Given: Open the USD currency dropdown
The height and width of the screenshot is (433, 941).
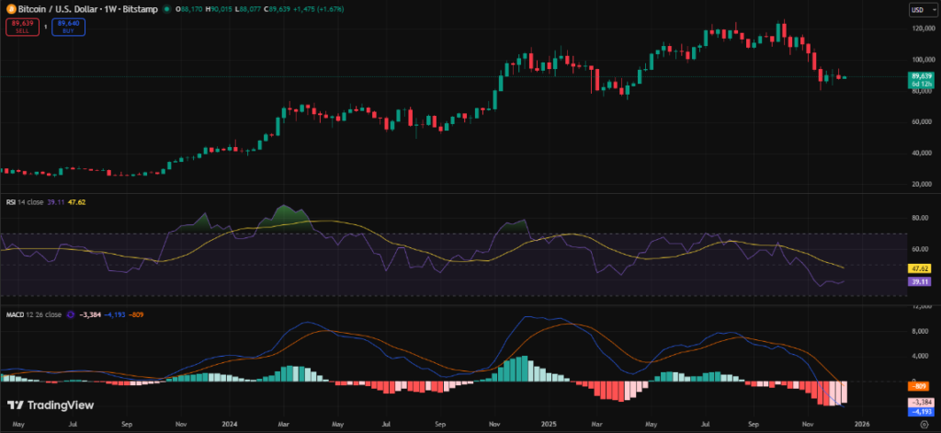Looking at the screenshot, I should [x=919, y=9].
